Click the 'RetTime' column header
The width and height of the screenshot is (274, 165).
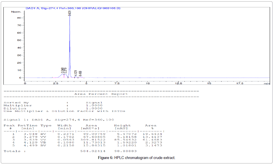[27, 125]
